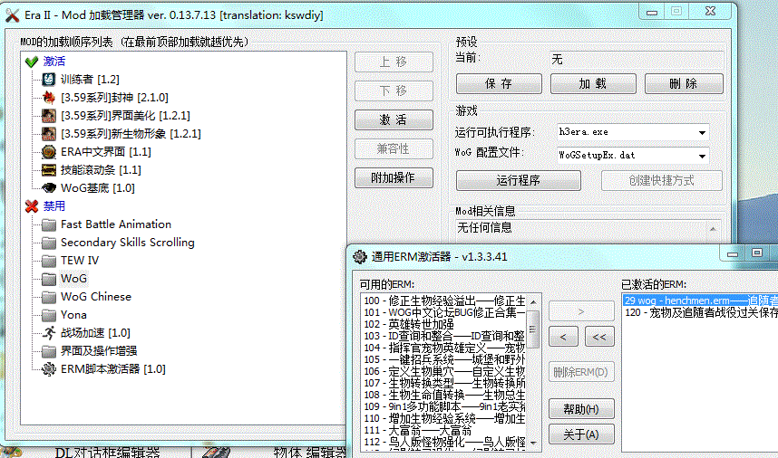This screenshot has height=458, width=778.
Task: Select ERM entry 109 - 9in1多功能脚本
Action: pyautogui.click(x=444, y=406)
